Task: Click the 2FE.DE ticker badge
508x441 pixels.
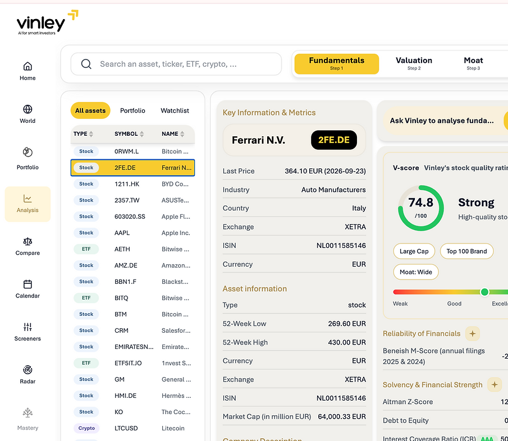Action: click(333, 140)
